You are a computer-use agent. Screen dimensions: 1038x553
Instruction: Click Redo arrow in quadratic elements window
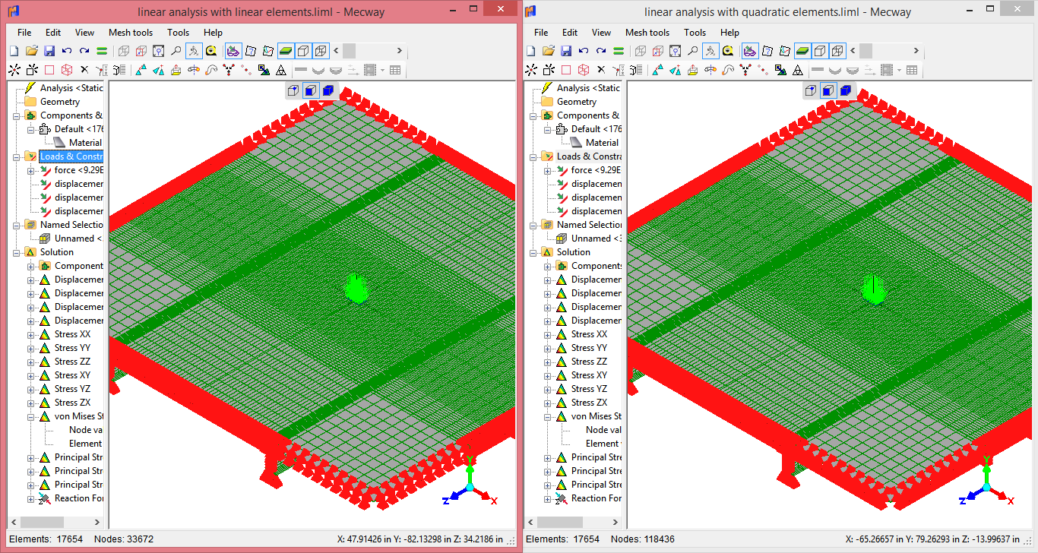pyautogui.click(x=601, y=51)
